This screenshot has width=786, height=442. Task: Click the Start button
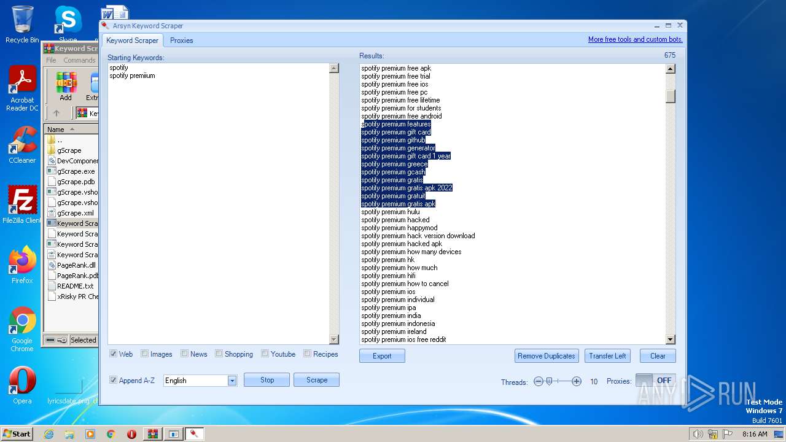pyautogui.click(x=17, y=433)
